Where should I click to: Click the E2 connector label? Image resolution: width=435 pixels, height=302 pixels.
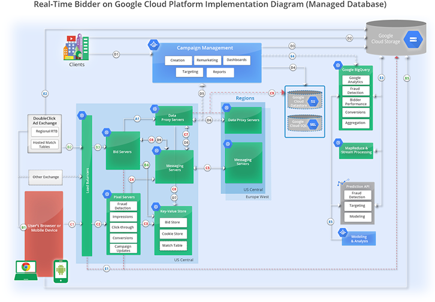click(x=45, y=93)
